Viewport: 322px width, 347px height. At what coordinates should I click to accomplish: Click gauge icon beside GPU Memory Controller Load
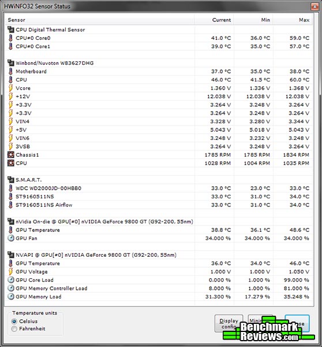(x=10, y=288)
